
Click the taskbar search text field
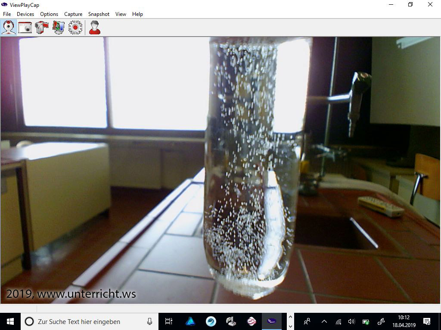[90, 321]
